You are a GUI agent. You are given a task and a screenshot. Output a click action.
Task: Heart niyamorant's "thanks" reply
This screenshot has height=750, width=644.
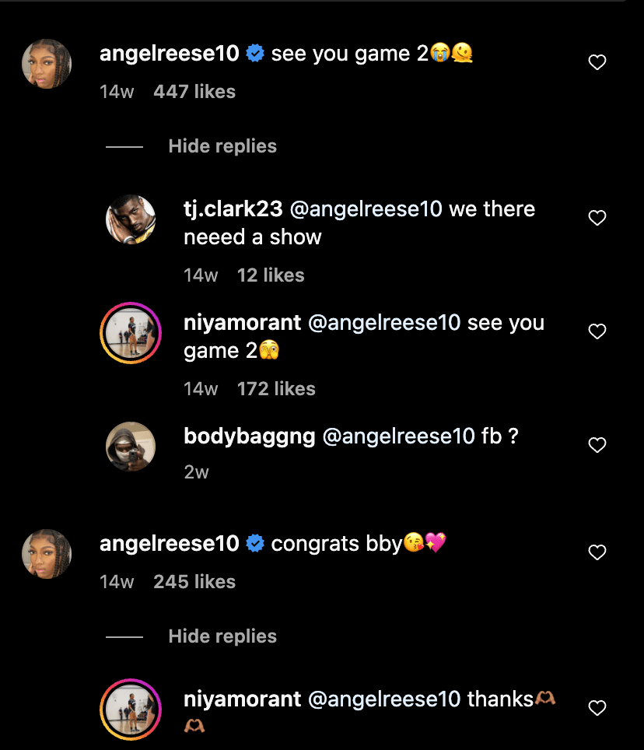[x=597, y=708]
